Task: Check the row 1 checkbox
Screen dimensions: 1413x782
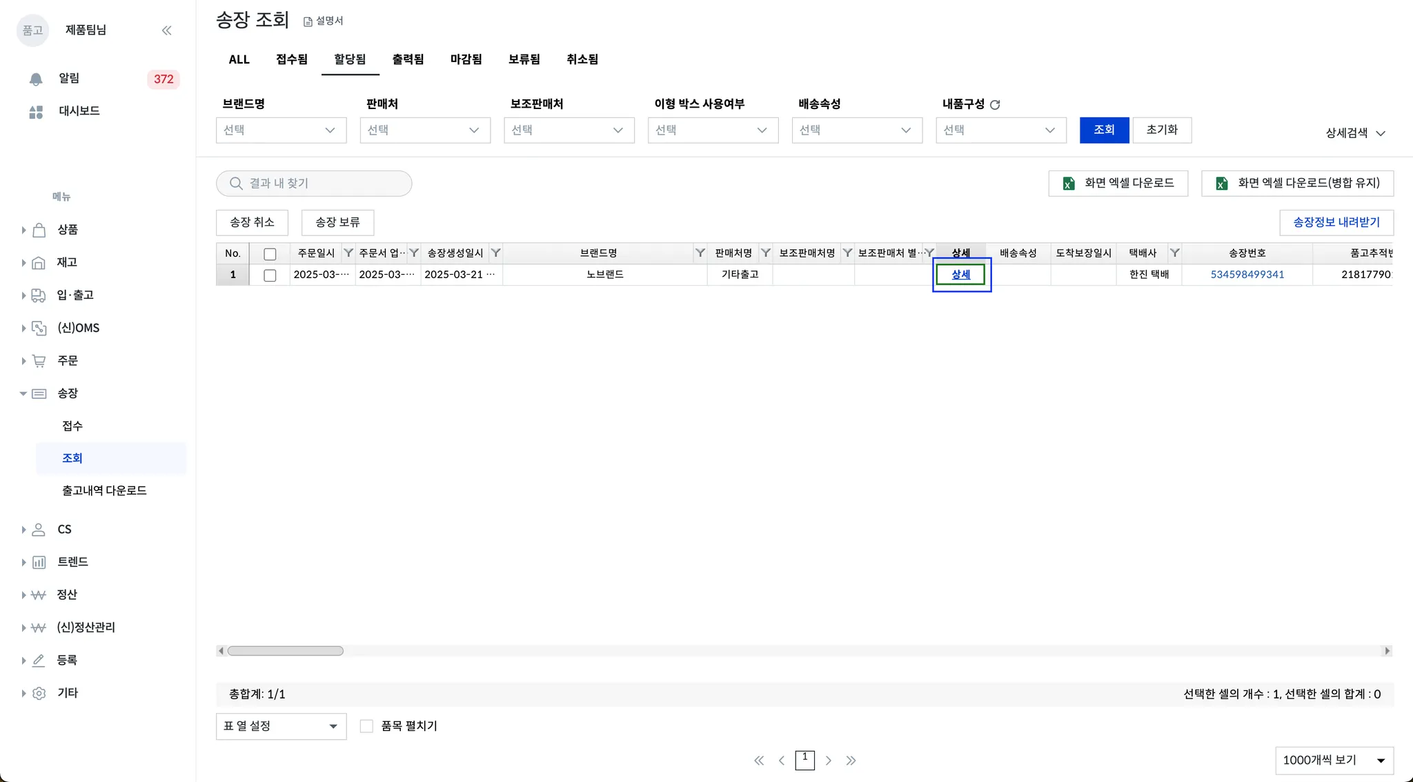Action: [270, 275]
